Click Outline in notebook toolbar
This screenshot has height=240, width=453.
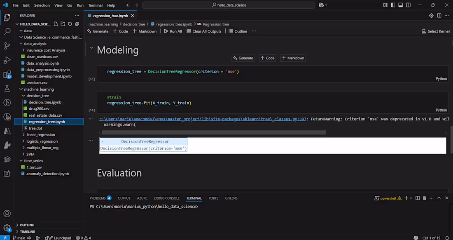coord(238,31)
